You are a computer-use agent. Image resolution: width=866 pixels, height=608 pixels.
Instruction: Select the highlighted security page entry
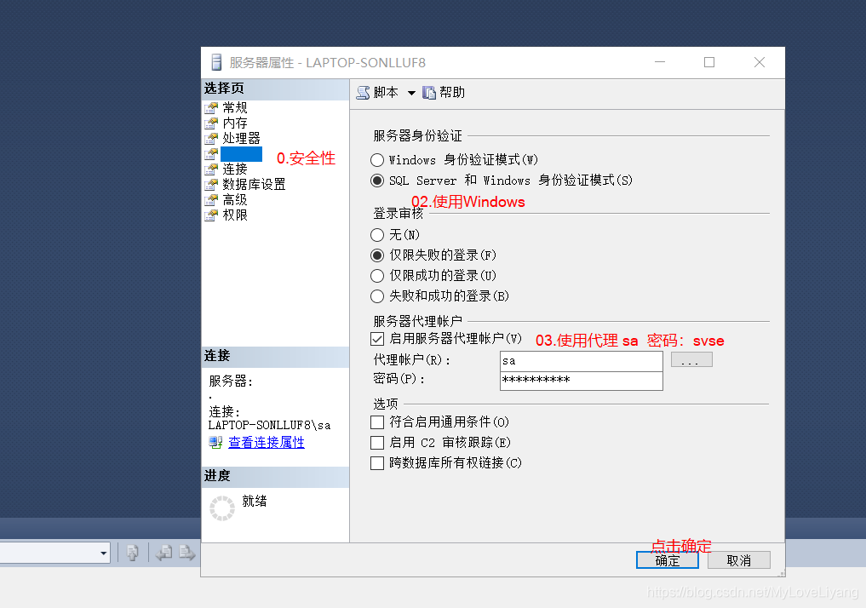click(241, 154)
